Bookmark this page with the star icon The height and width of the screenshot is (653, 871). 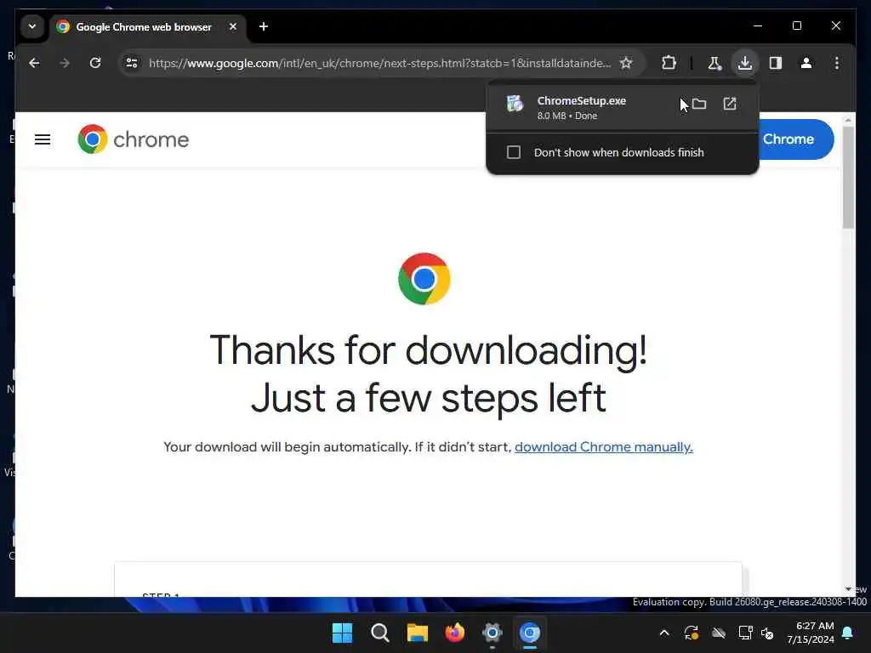[626, 63]
